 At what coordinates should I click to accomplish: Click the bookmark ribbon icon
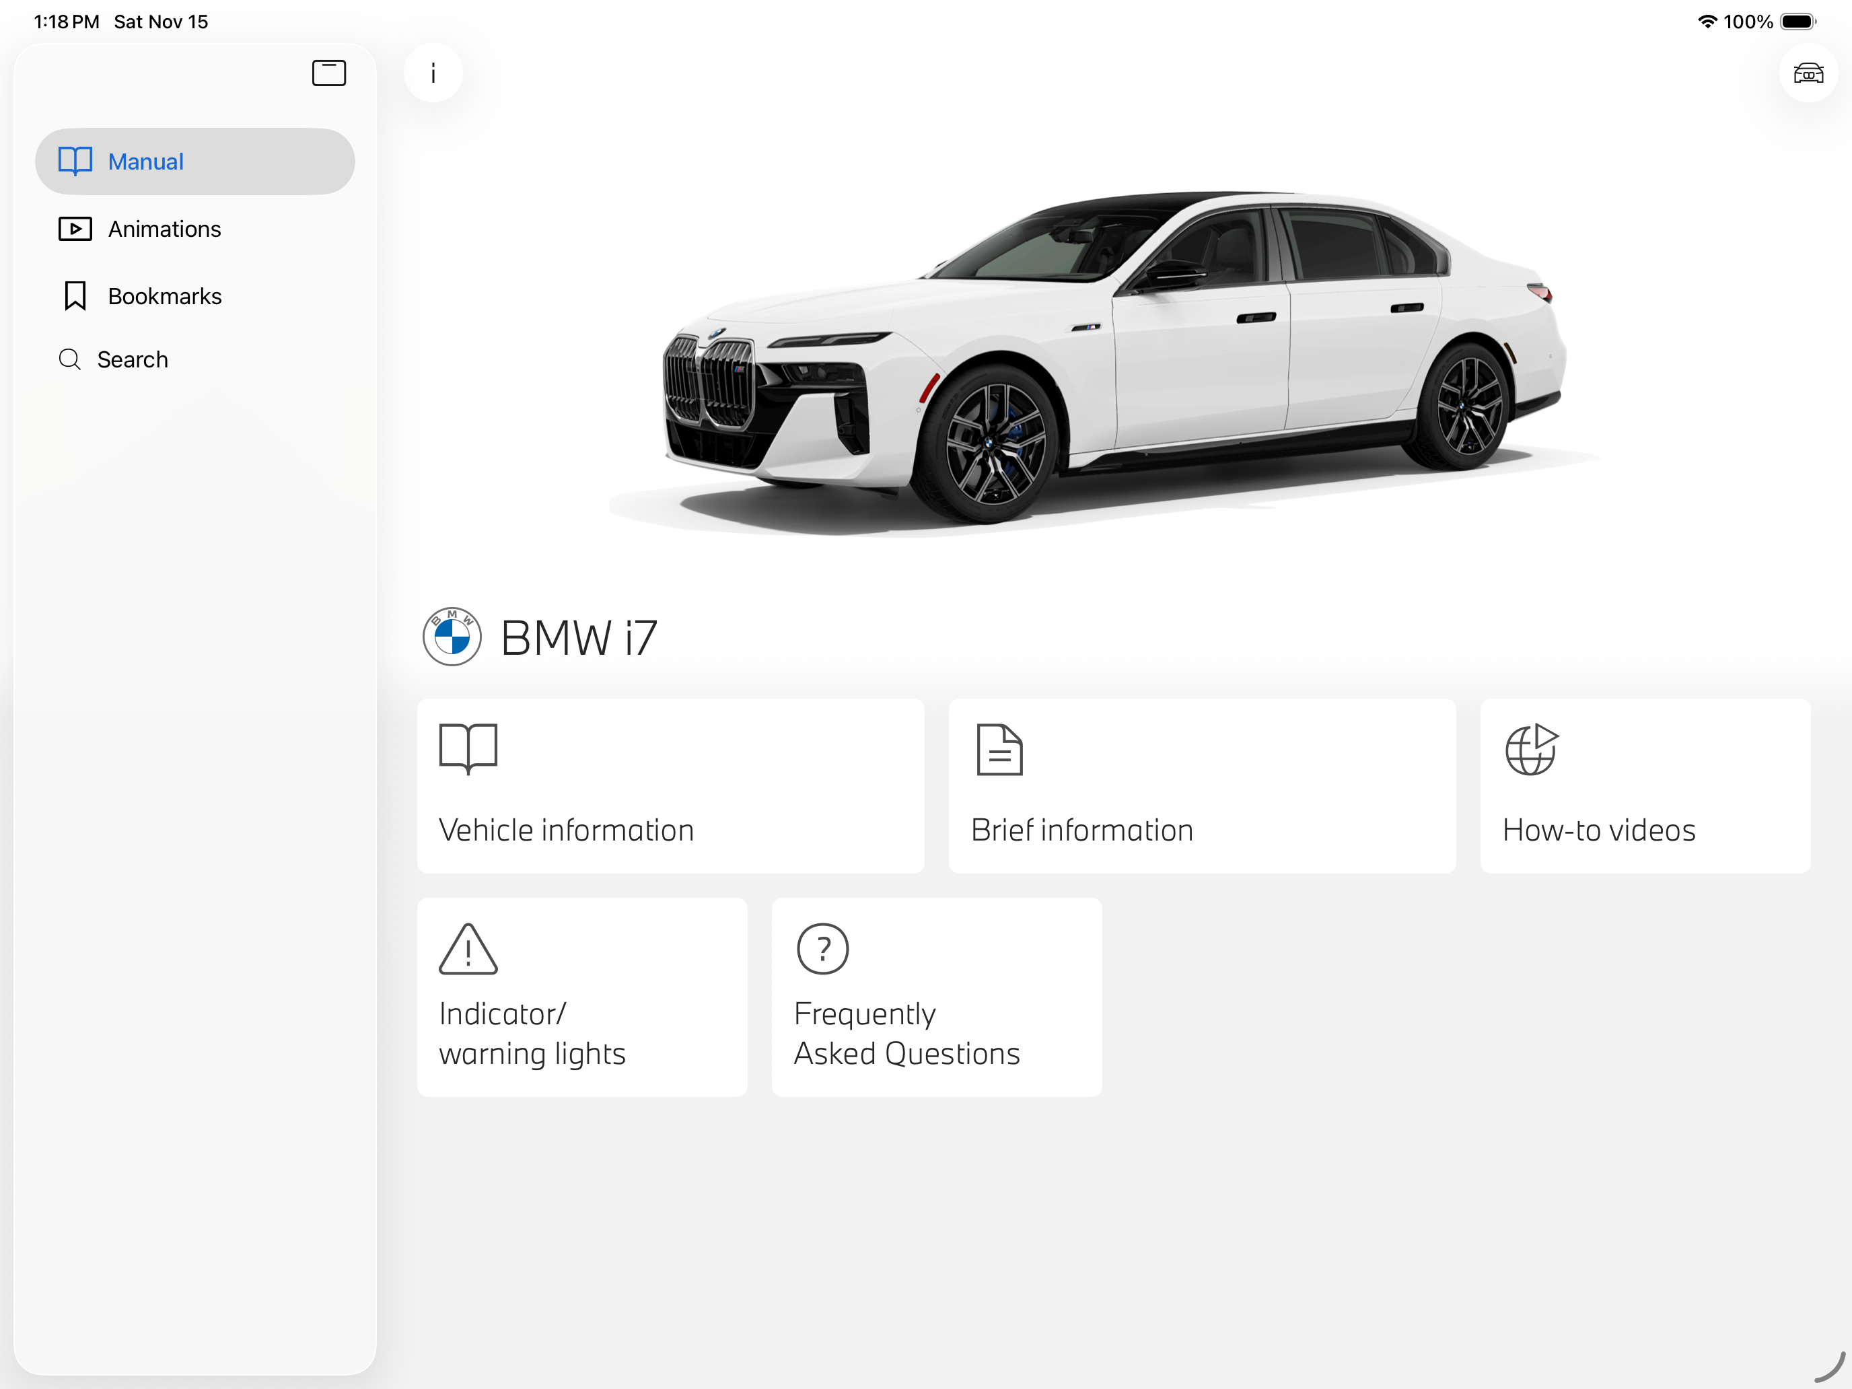coord(75,295)
